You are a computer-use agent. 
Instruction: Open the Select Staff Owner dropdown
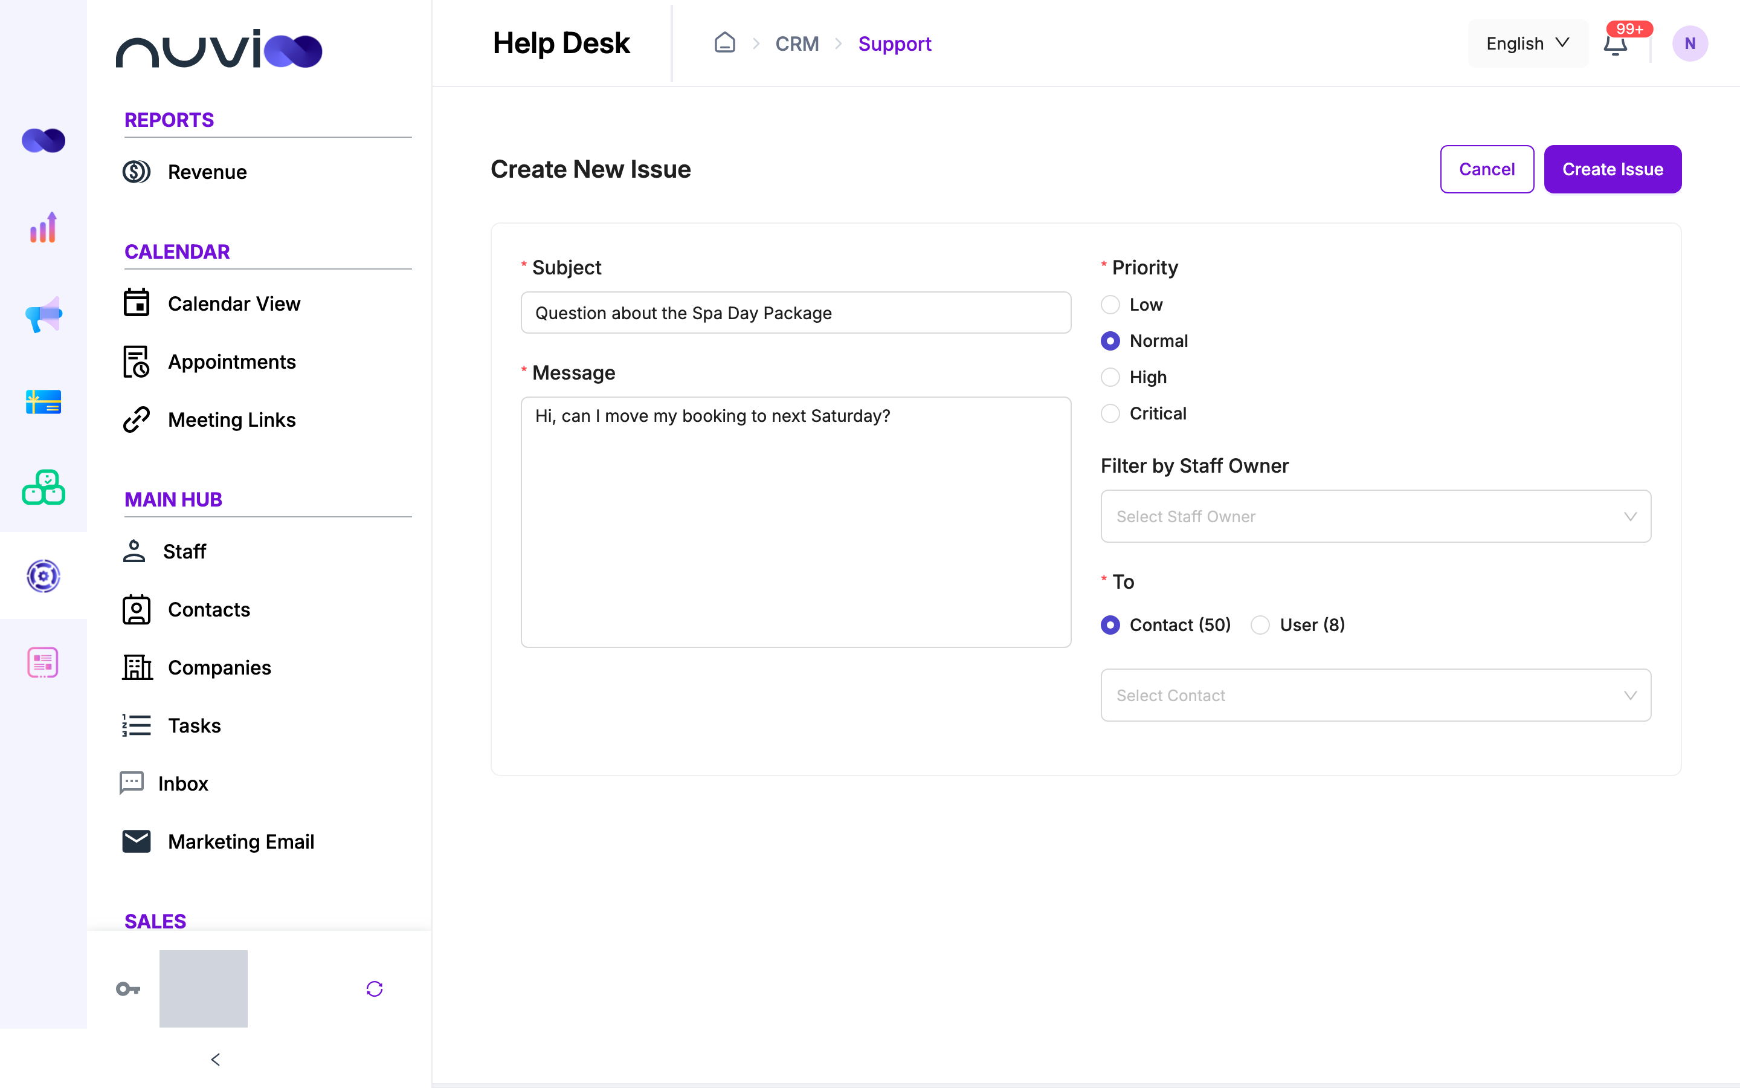(x=1376, y=516)
